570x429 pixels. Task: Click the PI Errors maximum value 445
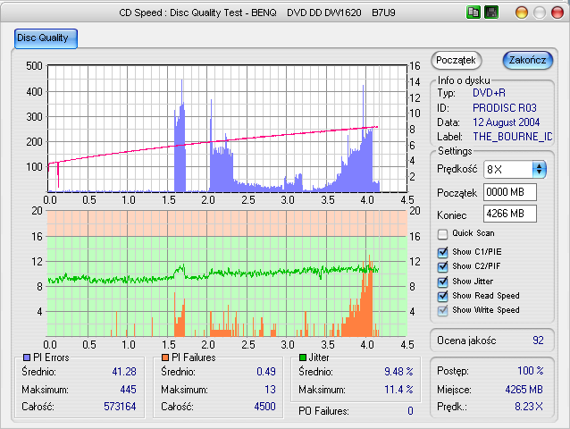click(x=128, y=390)
